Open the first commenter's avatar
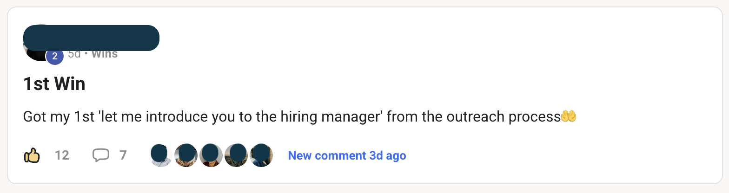Image resolution: width=729 pixels, height=193 pixels. tap(161, 155)
